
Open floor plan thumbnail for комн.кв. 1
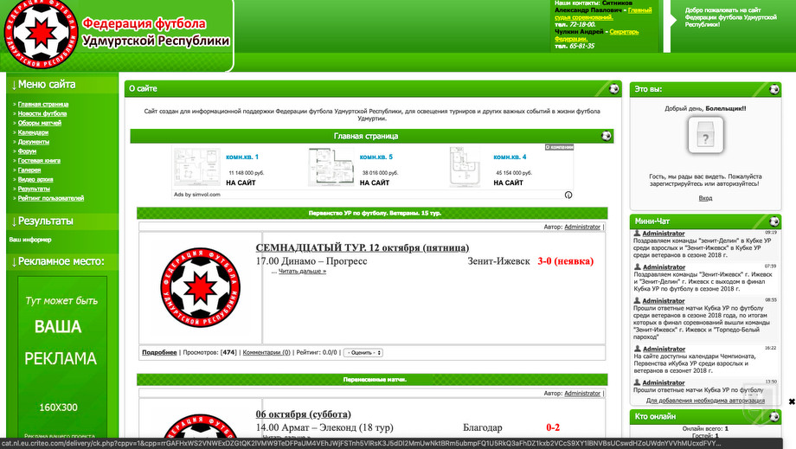tap(197, 168)
